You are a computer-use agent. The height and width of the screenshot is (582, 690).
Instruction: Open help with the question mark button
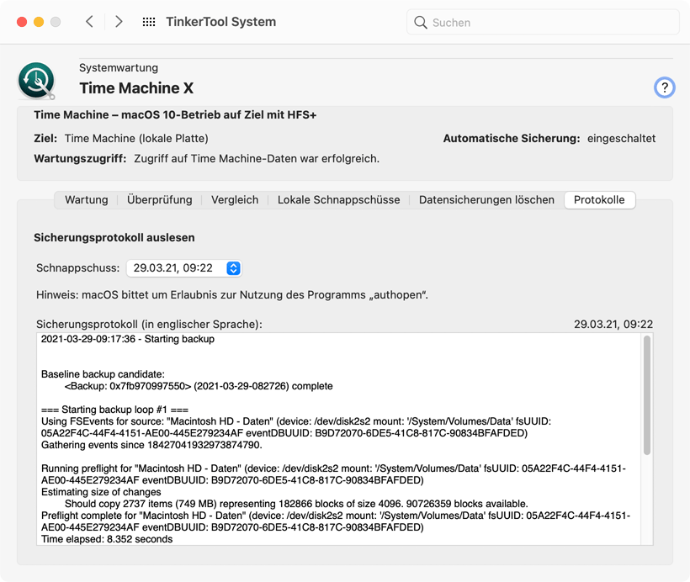point(664,87)
